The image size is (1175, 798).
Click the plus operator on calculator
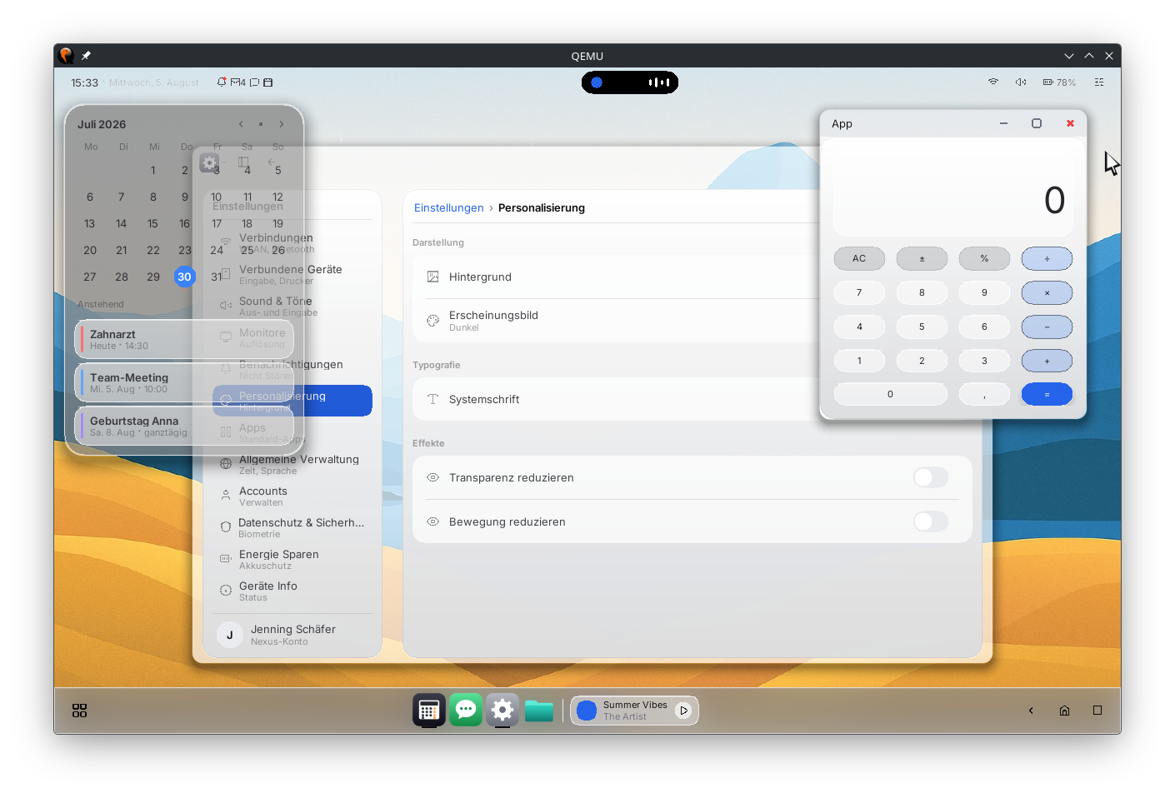(1047, 362)
